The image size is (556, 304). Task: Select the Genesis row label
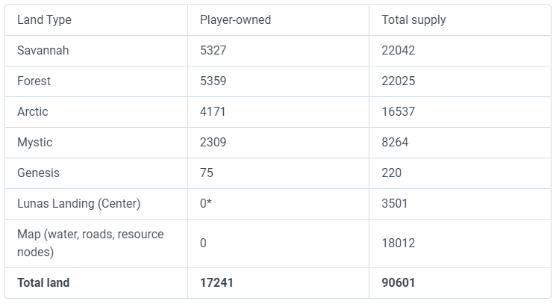pyautogui.click(x=38, y=173)
